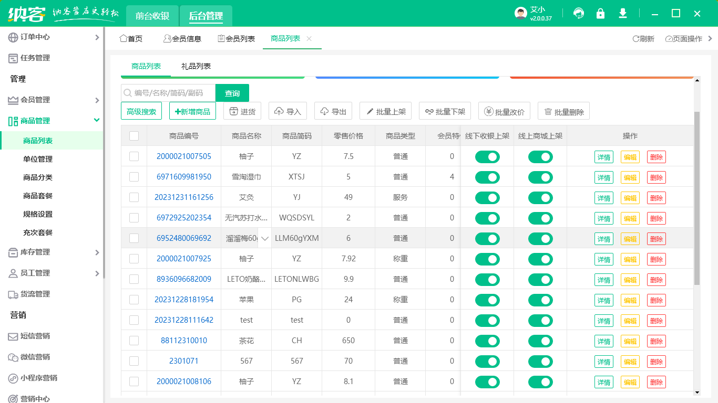
Task: Click the 小程序营销 icon
Action: point(13,378)
